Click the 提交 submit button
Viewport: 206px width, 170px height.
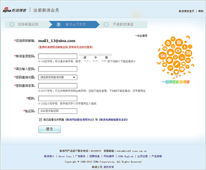tap(49, 129)
